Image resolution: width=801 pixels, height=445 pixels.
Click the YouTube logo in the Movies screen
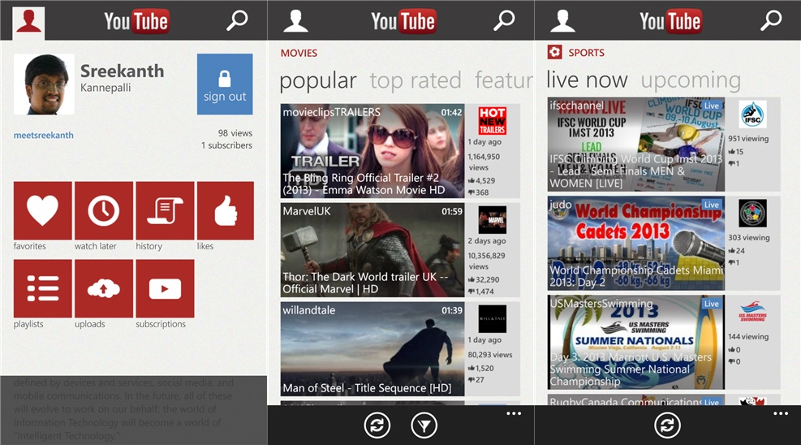[x=403, y=21]
